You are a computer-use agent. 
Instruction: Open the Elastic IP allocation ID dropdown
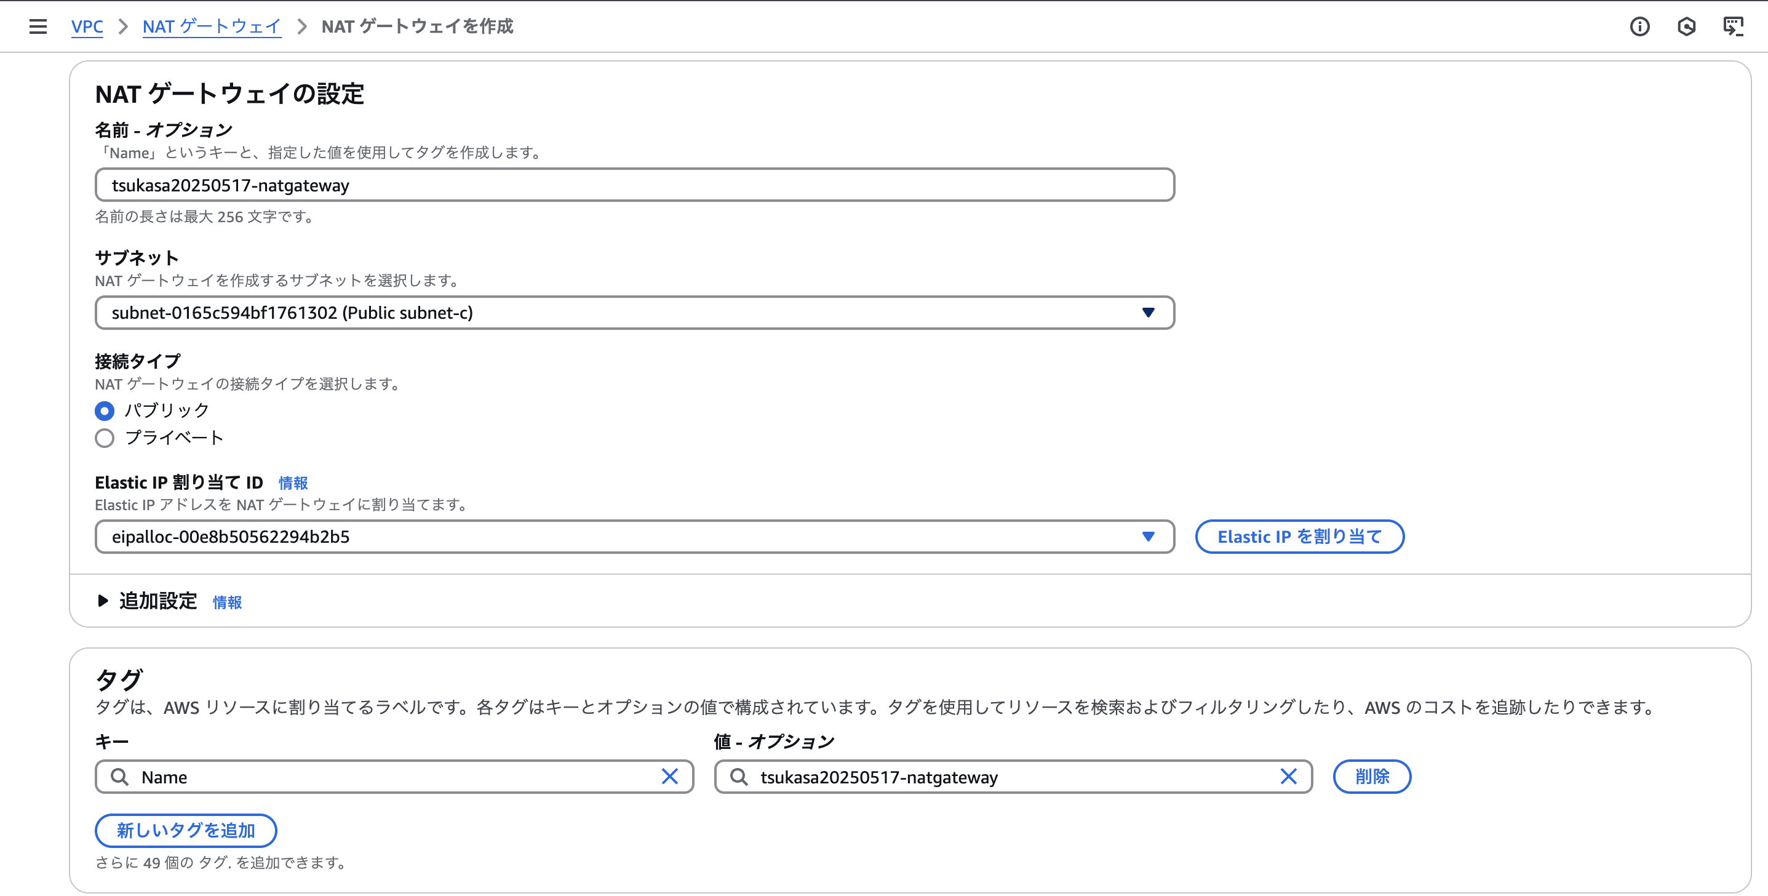tap(634, 537)
